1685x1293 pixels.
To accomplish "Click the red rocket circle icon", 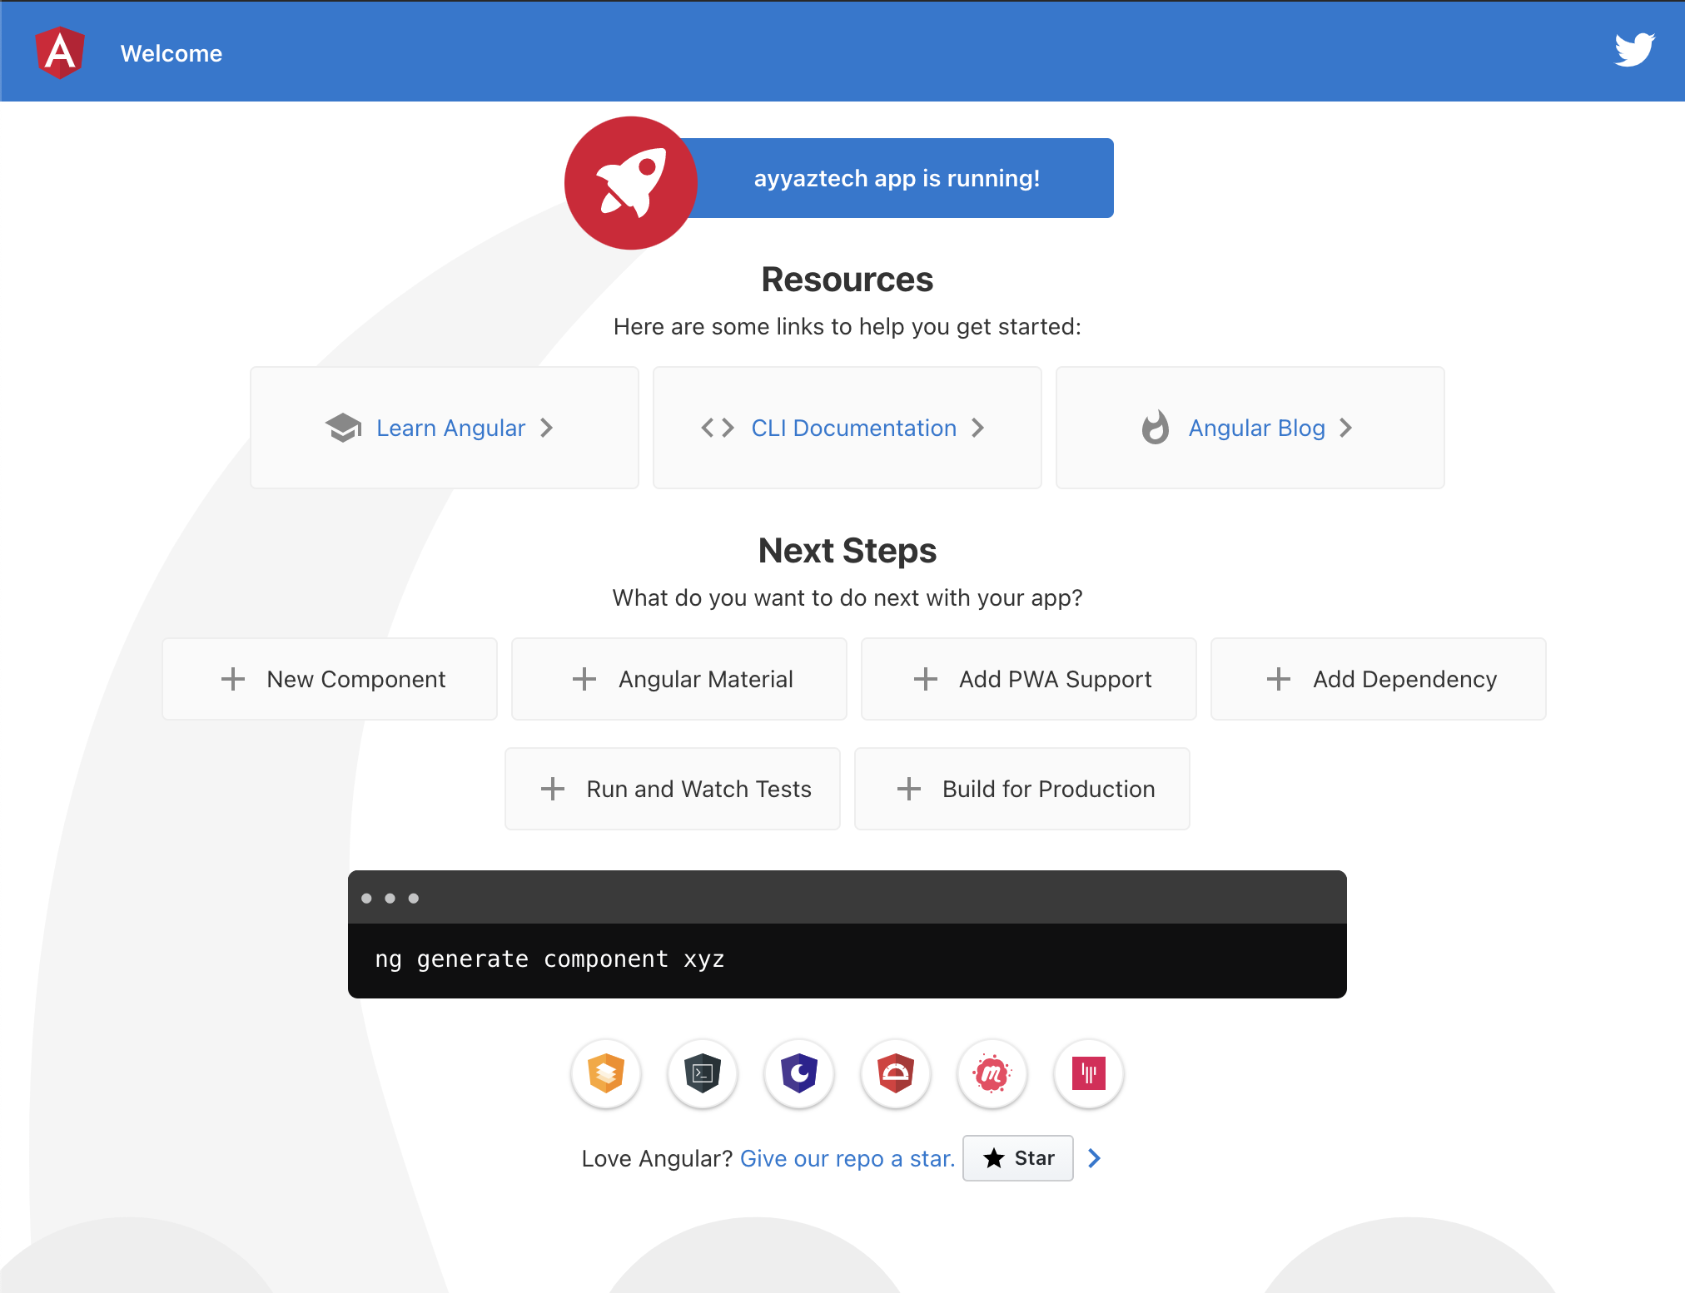I will [x=630, y=183].
